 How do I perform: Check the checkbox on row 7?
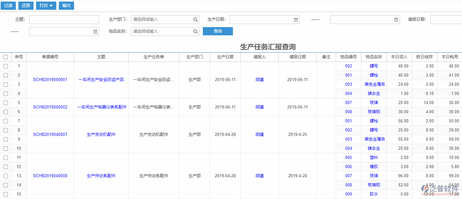(x=5, y=121)
